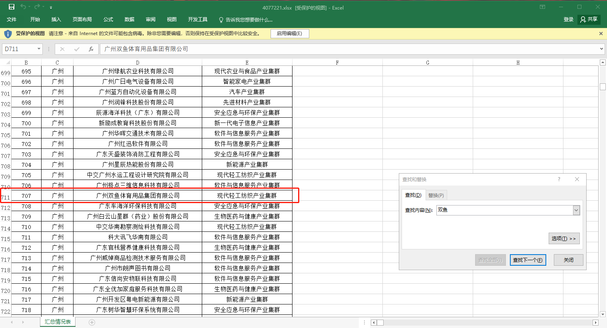Click cell 智能家电产业集群
Image resolution: width=607 pixels, height=328 pixels.
(x=247, y=81)
